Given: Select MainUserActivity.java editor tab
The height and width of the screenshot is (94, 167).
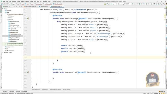Looking at the screenshot, I should (x=57, y=7).
